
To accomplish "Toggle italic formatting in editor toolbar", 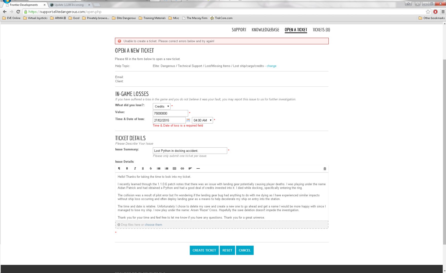I will coord(135,169).
